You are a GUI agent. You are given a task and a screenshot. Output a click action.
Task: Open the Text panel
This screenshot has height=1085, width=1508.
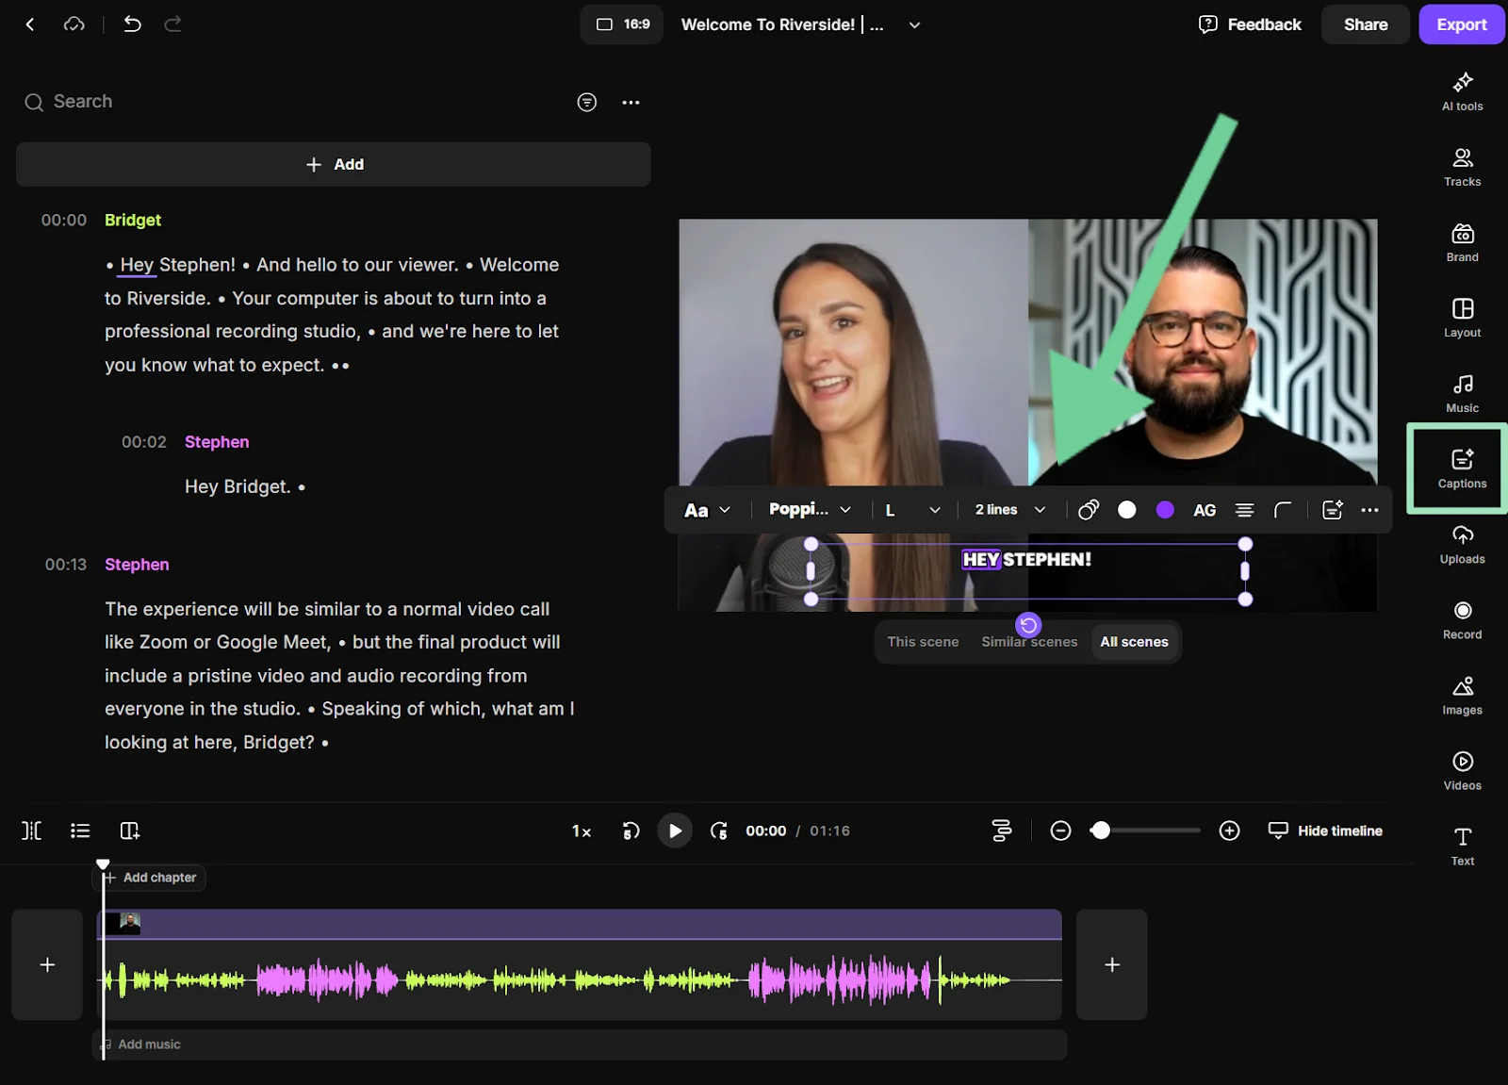click(x=1462, y=846)
